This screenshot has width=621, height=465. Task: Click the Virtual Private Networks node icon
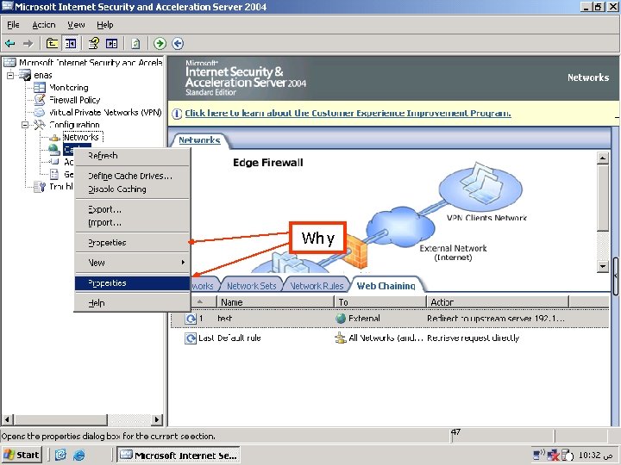point(39,112)
